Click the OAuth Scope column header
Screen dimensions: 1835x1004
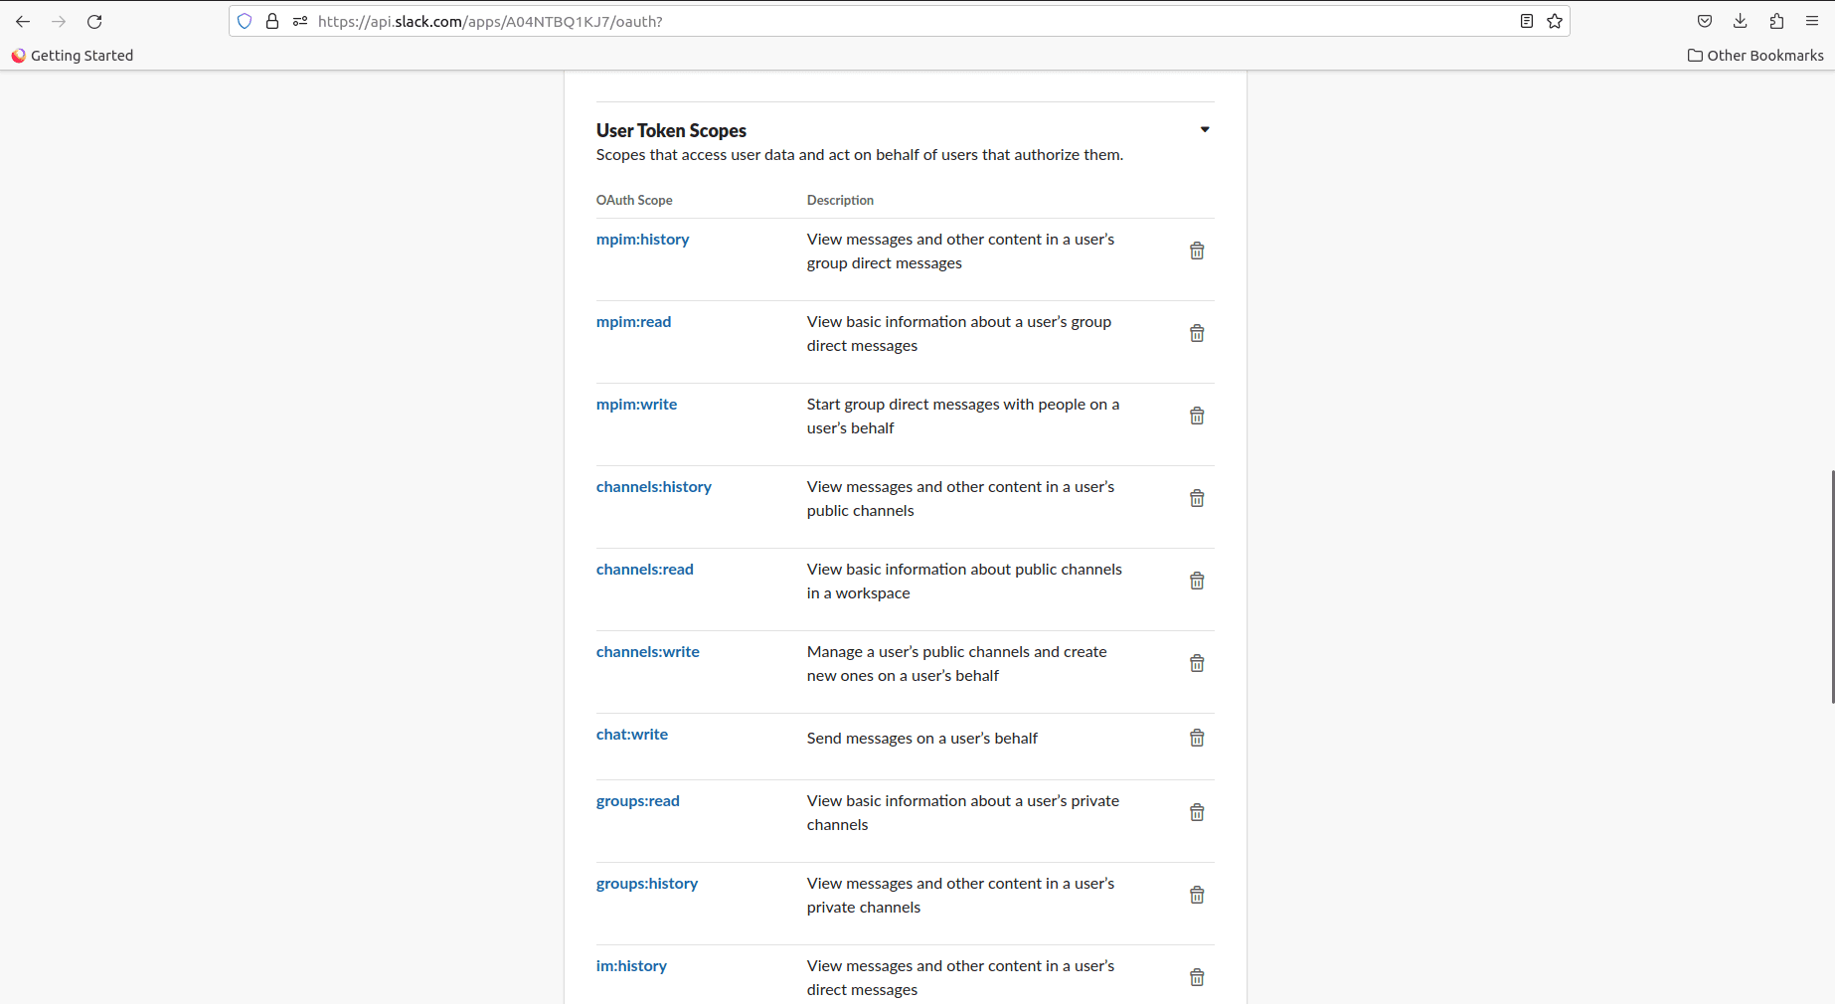coord(634,200)
